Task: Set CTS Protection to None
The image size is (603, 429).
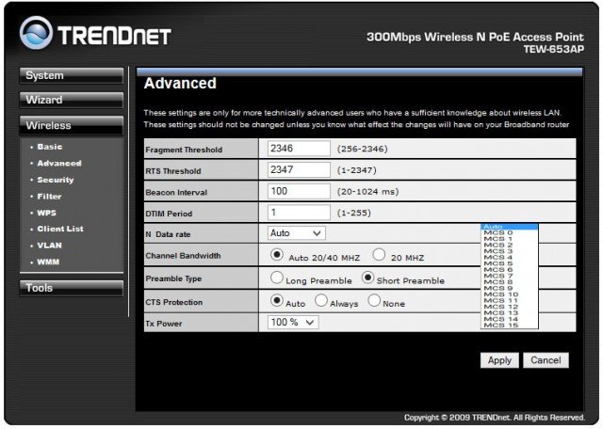Action: click(374, 301)
